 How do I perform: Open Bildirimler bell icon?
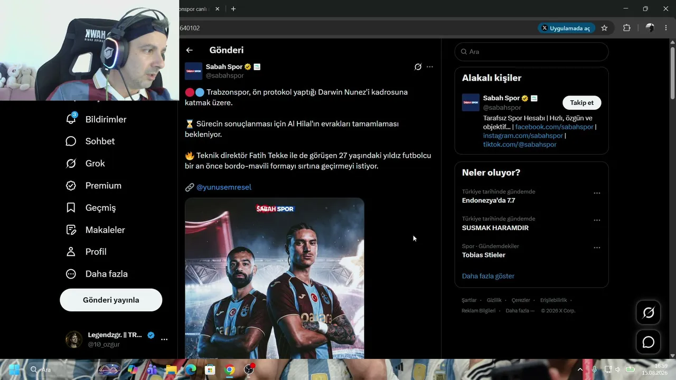[71, 119]
